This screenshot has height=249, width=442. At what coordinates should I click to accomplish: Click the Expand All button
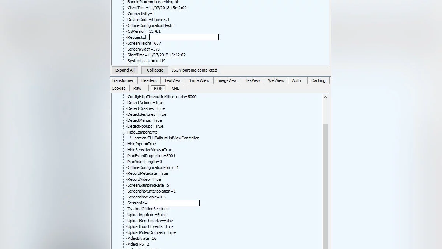pyautogui.click(x=125, y=70)
